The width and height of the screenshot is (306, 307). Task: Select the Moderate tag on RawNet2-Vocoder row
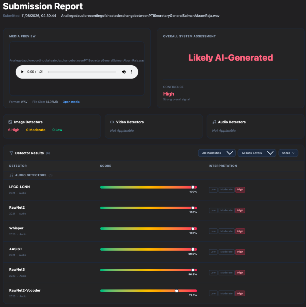pyautogui.click(x=226, y=294)
